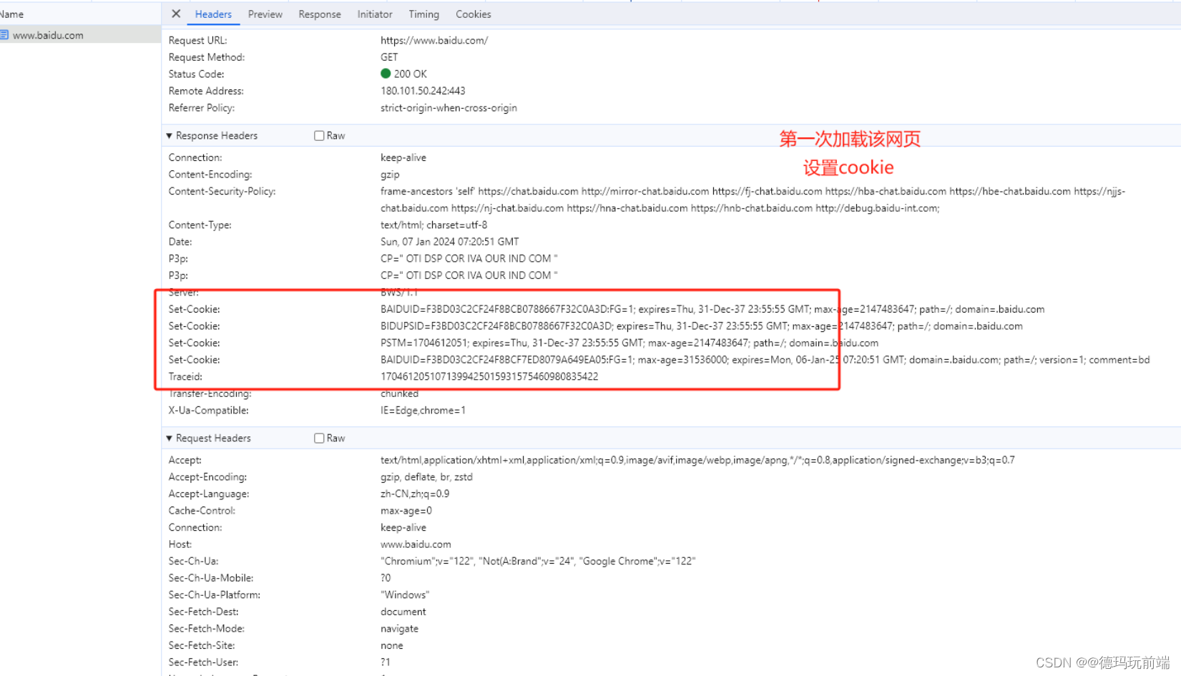The width and height of the screenshot is (1181, 676).
Task: Click the Content-Encoding gzip value
Action: (390, 175)
